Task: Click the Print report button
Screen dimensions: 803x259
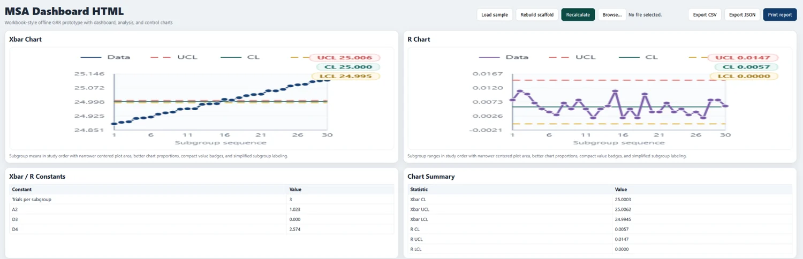Action: click(x=779, y=14)
